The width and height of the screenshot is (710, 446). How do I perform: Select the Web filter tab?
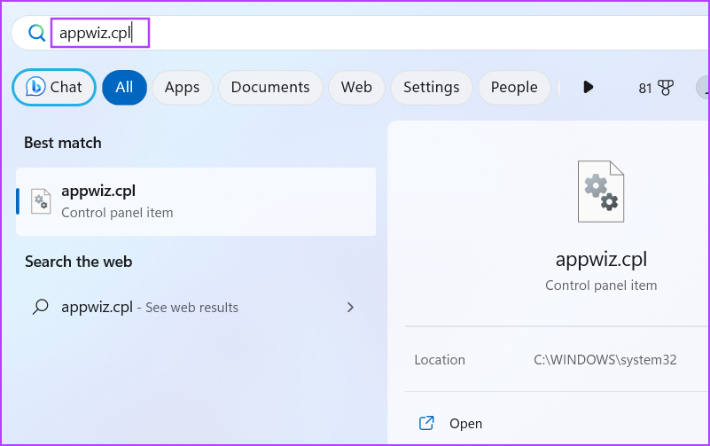[x=356, y=88]
